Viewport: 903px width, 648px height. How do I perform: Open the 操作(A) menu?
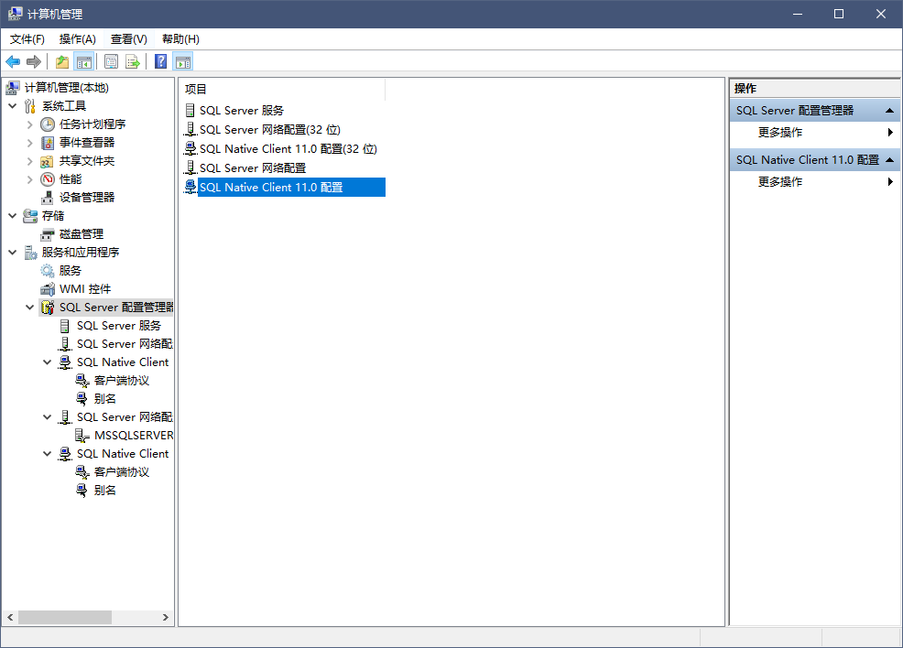click(x=77, y=39)
